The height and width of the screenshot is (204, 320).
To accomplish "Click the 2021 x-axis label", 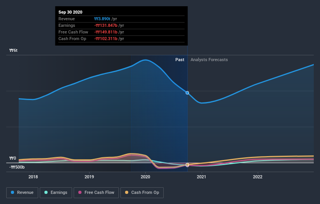I will tap(202, 177).
